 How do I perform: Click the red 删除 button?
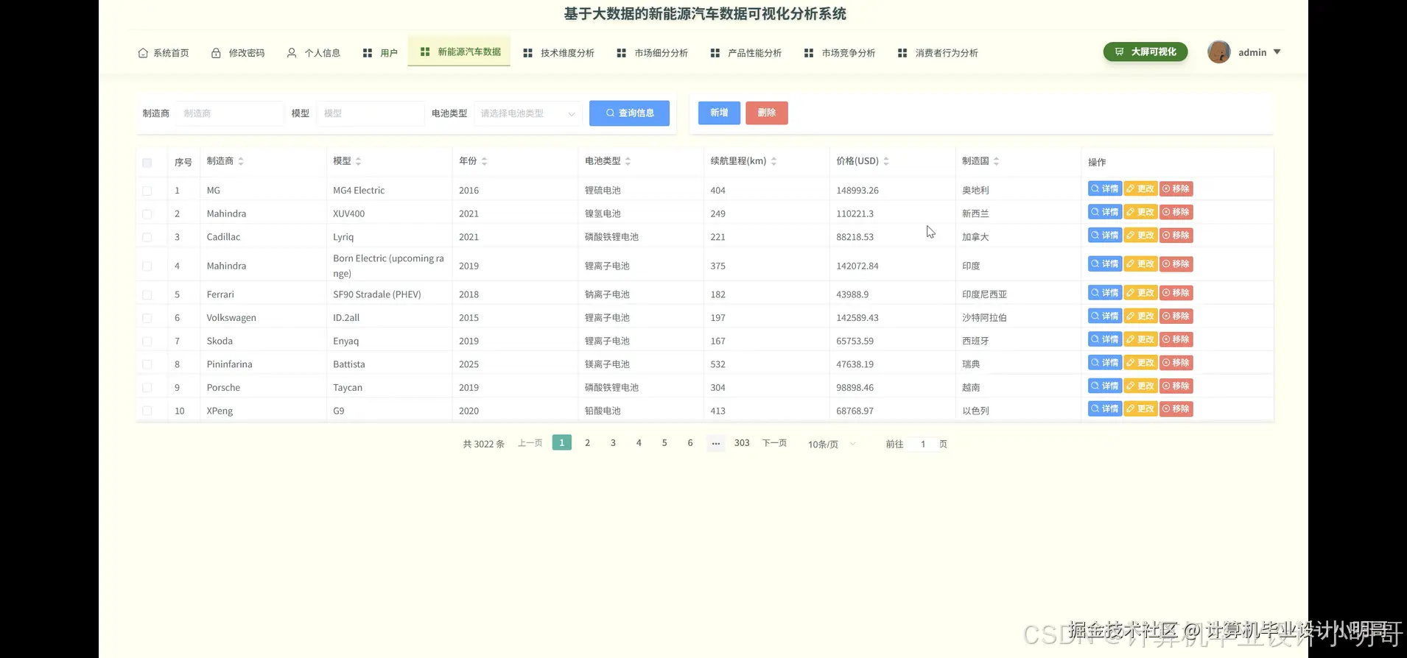click(767, 113)
